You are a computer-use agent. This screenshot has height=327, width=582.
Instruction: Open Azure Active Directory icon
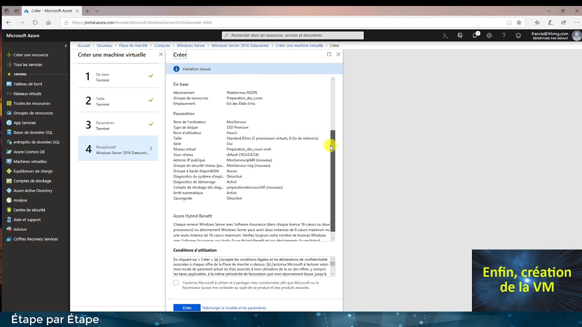[x=9, y=190]
